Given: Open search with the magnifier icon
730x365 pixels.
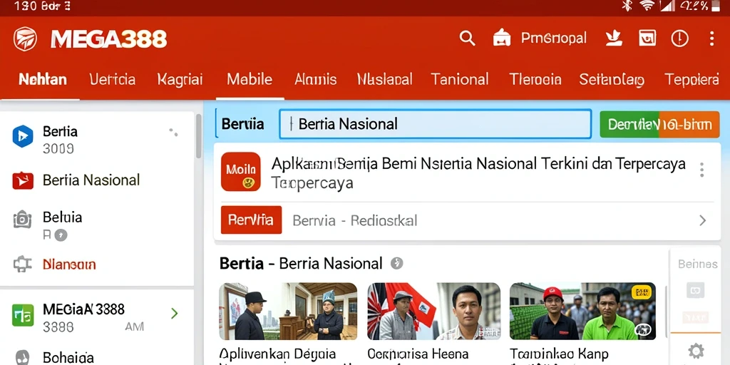Looking at the screenshot, I should (467, 38).
